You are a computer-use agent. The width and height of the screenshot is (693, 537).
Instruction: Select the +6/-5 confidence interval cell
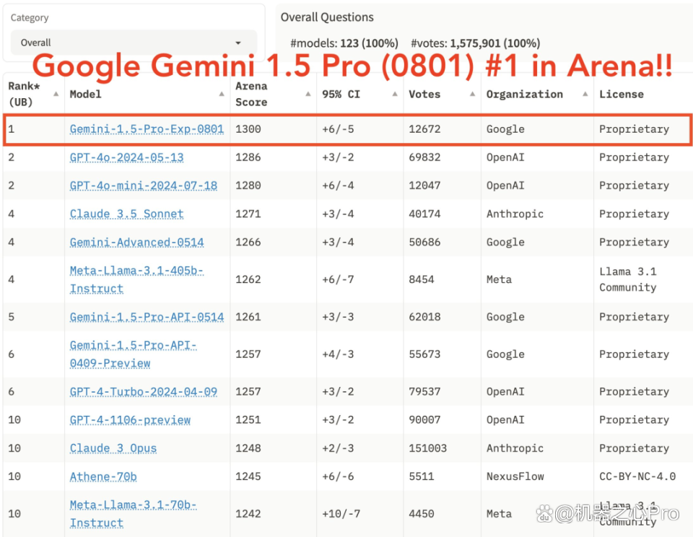pos(338,129)
